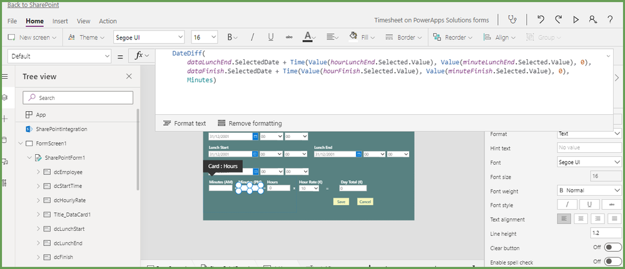625x269 pixels.
Task: Open the Insert tab
Action: pos(60,21)
